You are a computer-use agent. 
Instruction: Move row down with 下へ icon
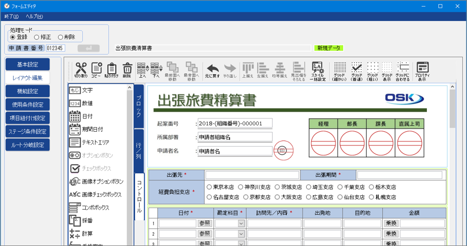pyautogui.click(x=156, y=70)
